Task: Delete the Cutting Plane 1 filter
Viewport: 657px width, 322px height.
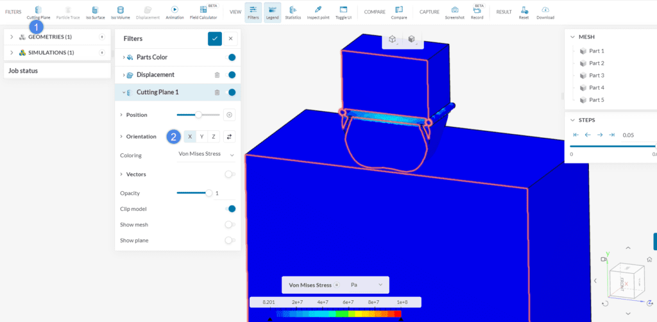Action: pyautogui.click(x=217, y=92)
